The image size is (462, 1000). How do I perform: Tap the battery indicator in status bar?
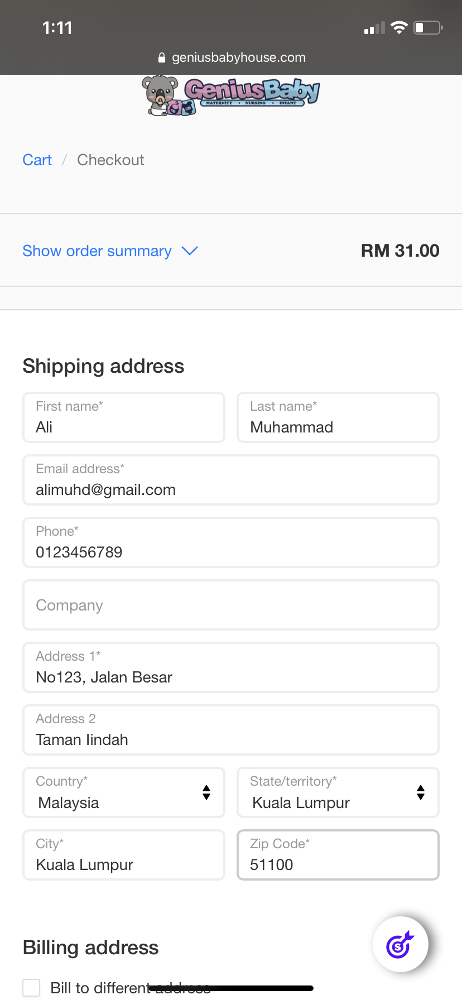[x=428, y=27]
